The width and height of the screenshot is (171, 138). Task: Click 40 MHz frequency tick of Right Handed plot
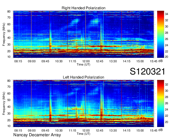click(x=9, y=38)
